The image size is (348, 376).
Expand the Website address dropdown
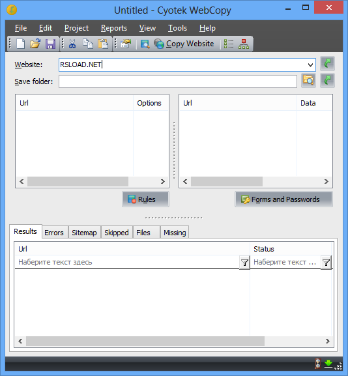coord(310,65)
